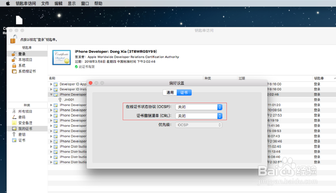The width and height of the screenshot is (336, 193).
Task: Click the 此证书有效 status text
Action: [x=87, y=67]
